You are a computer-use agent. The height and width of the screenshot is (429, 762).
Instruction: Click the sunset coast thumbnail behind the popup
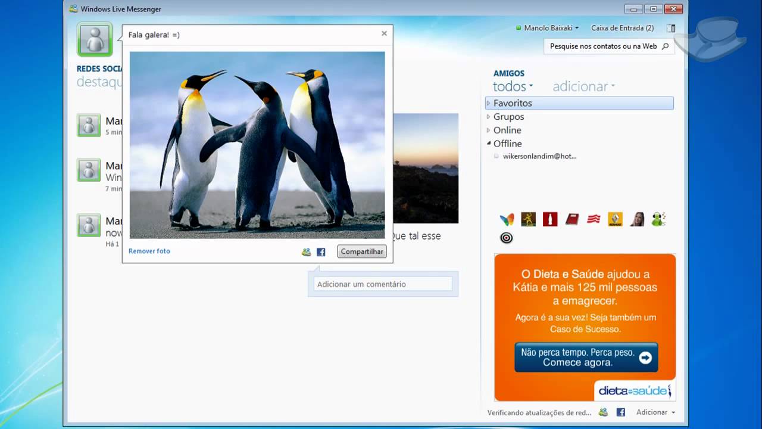point(426,168)
